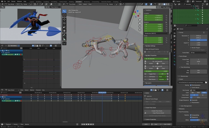Open the Frame Rate 60 fps dropdown
This screenshot has width=209, height=128.
198,53
